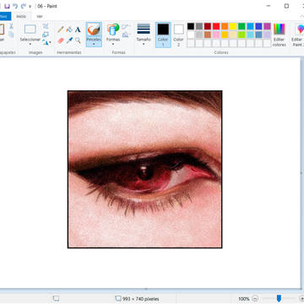Pick the pink palette swatch
The image size is (304, 304).
point(216,35)
